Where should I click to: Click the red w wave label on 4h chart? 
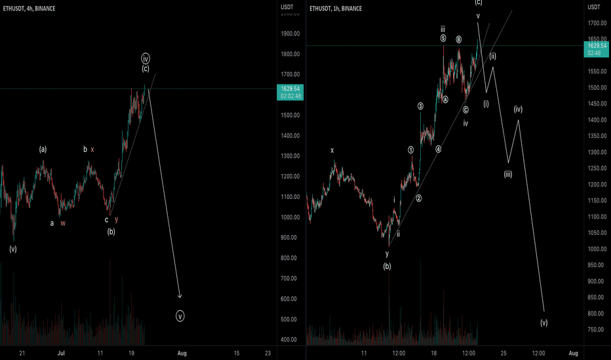63,223
